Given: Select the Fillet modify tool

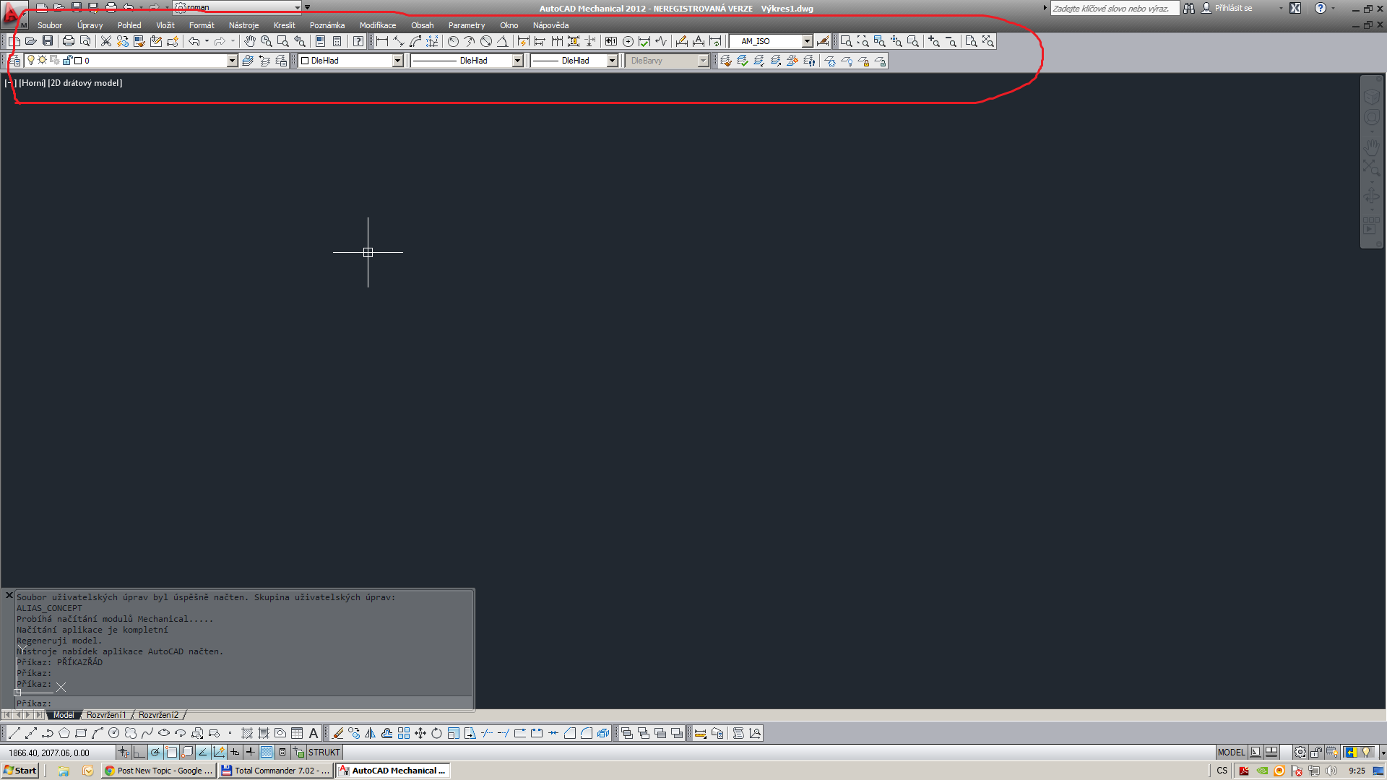Looking at the screenshot, I should click(x=587, y=733).
